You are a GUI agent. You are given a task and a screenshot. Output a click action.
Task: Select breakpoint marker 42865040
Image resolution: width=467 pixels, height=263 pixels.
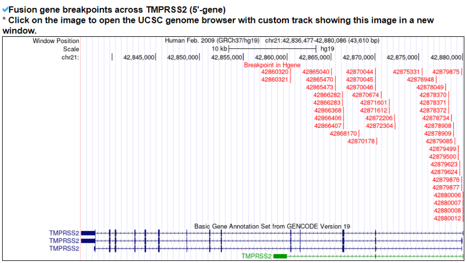tap(316, 72)
